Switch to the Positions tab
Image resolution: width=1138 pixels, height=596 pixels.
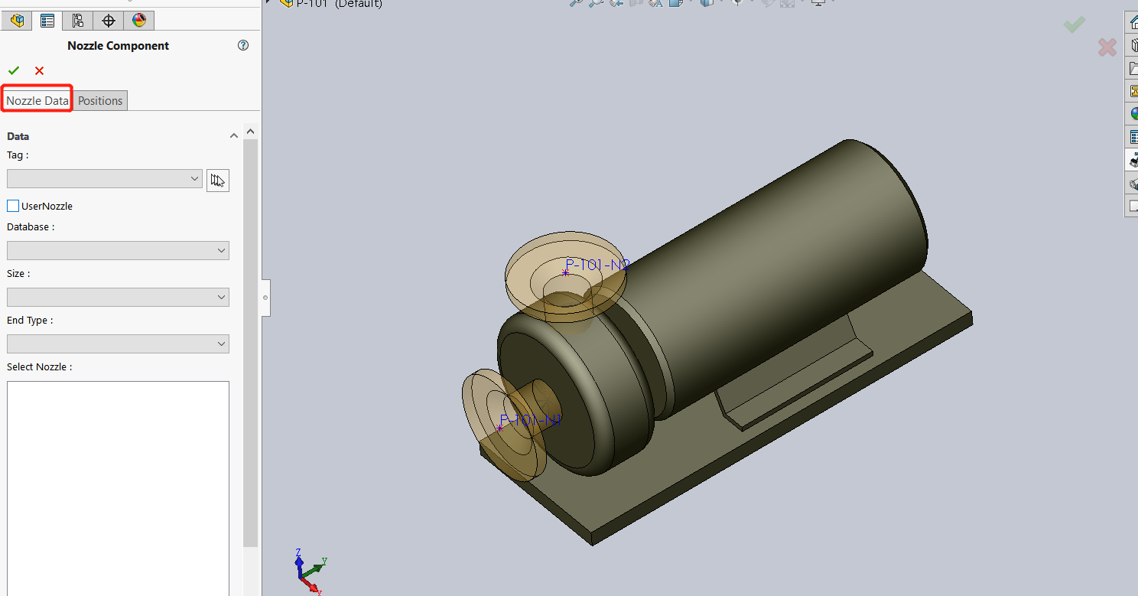coord(100,100)
